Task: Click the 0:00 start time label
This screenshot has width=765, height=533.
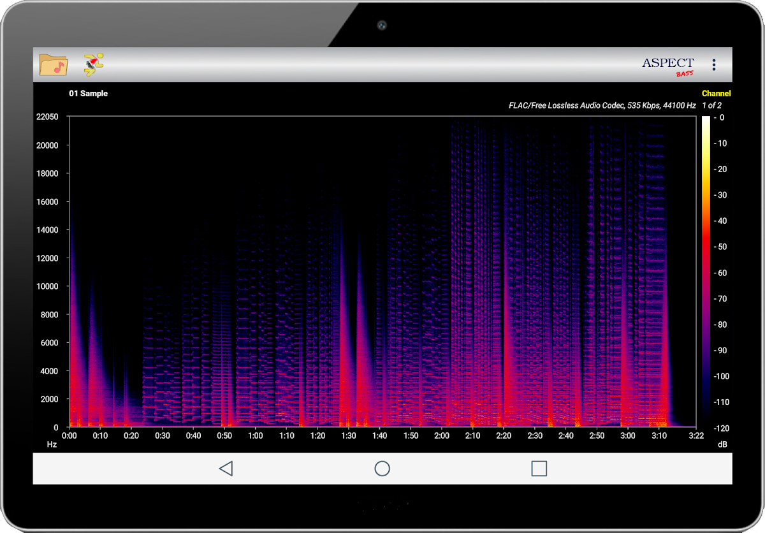Action: coord(69,435)
